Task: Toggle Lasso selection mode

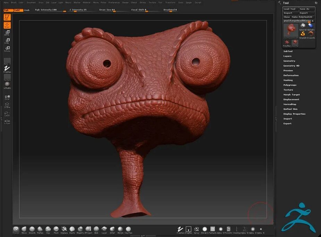Action: [x=7, y=114]
